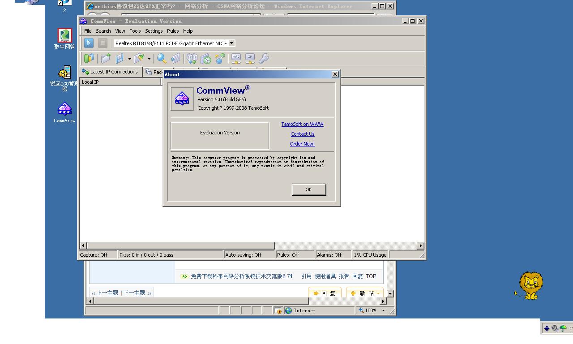Visit the TamoSoft on WWW link
Image resolution: width=573 pixels, height=344 pixels.
click(302, 124)
